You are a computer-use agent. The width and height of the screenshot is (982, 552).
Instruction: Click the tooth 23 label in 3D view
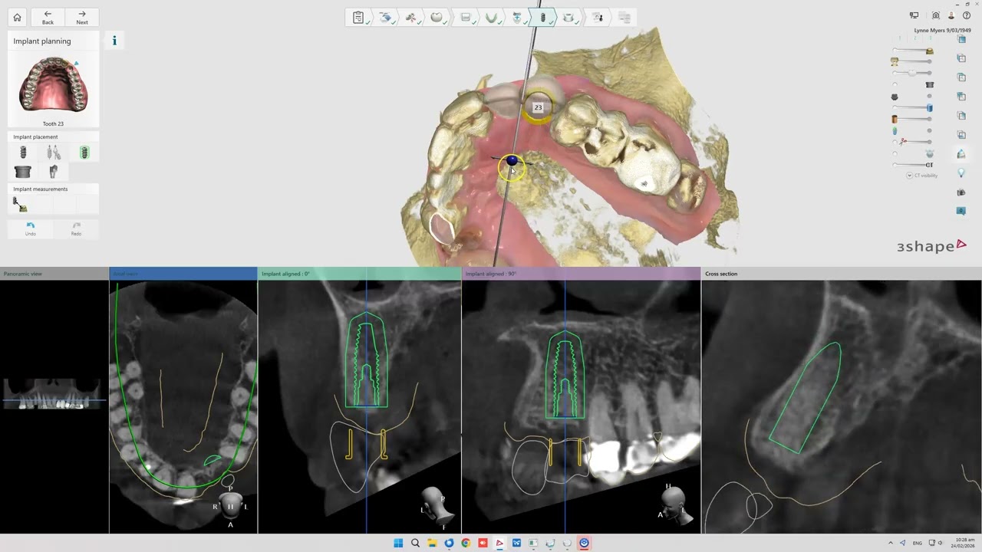[x=538, y=107]
